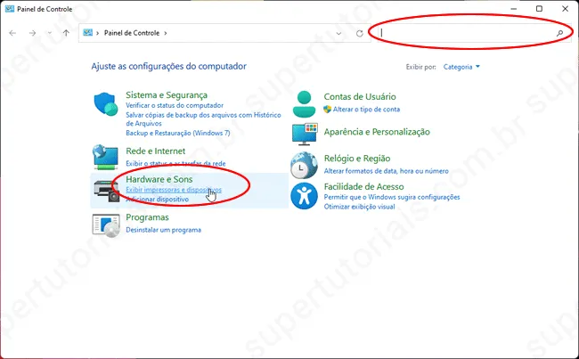This screenshot has height=359, width=579.
Task: Open the Relógio e Região clock icon
Action: 304,166
